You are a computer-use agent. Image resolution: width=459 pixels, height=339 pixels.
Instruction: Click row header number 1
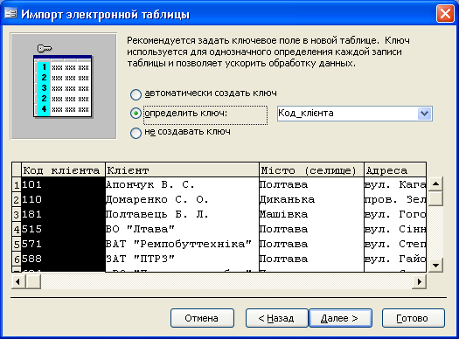[17, 185]
